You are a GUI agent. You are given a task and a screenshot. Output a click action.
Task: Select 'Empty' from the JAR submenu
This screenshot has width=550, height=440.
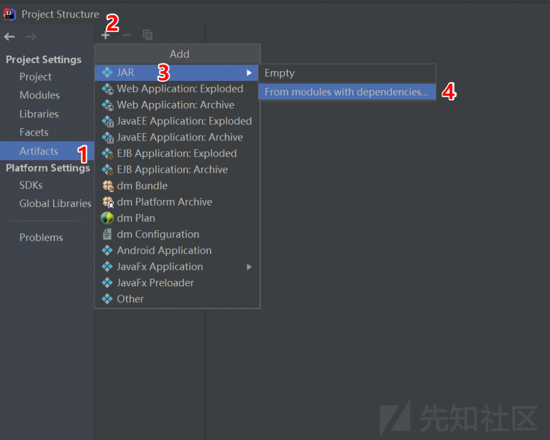tap(279, 72)
